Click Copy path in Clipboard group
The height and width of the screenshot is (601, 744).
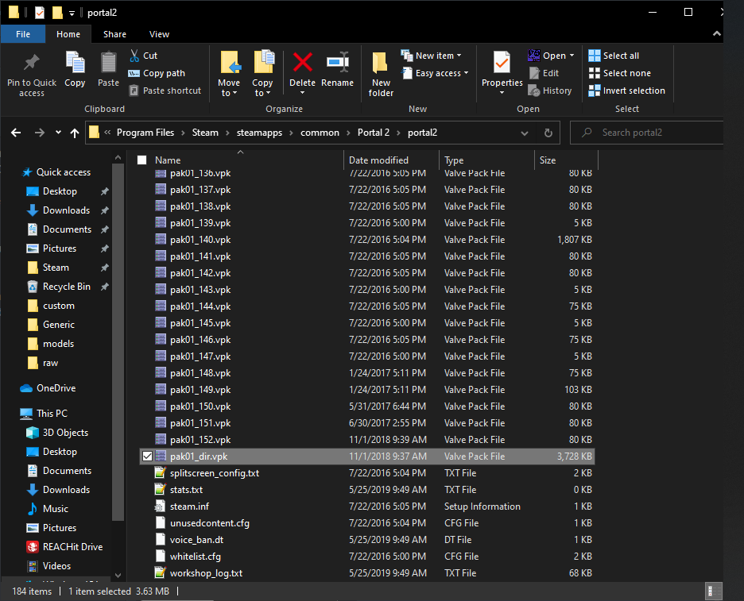tap(157, 73)
